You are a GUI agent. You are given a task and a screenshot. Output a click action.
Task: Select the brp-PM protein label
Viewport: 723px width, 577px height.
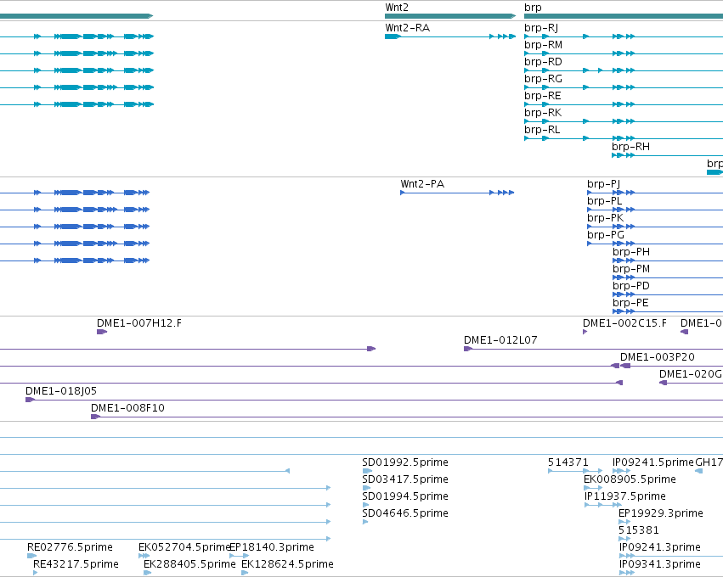pos(630,269)
